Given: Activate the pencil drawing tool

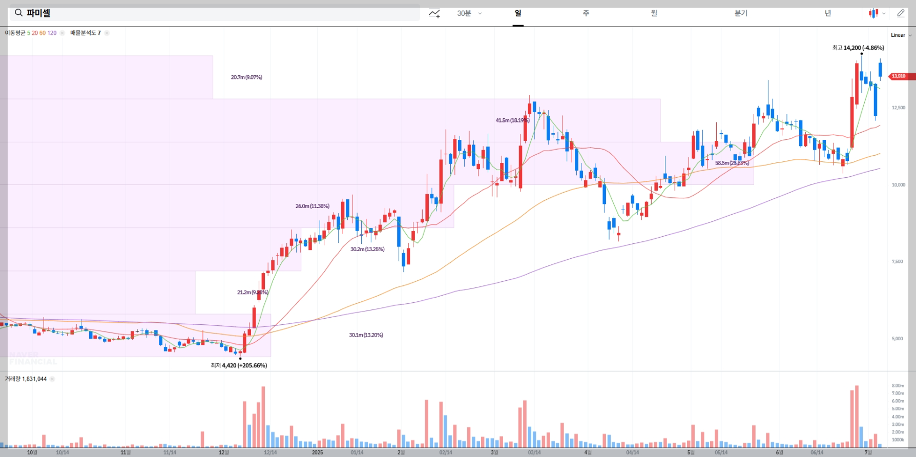Looking at the screenshot, I should [x=901, y=13].
